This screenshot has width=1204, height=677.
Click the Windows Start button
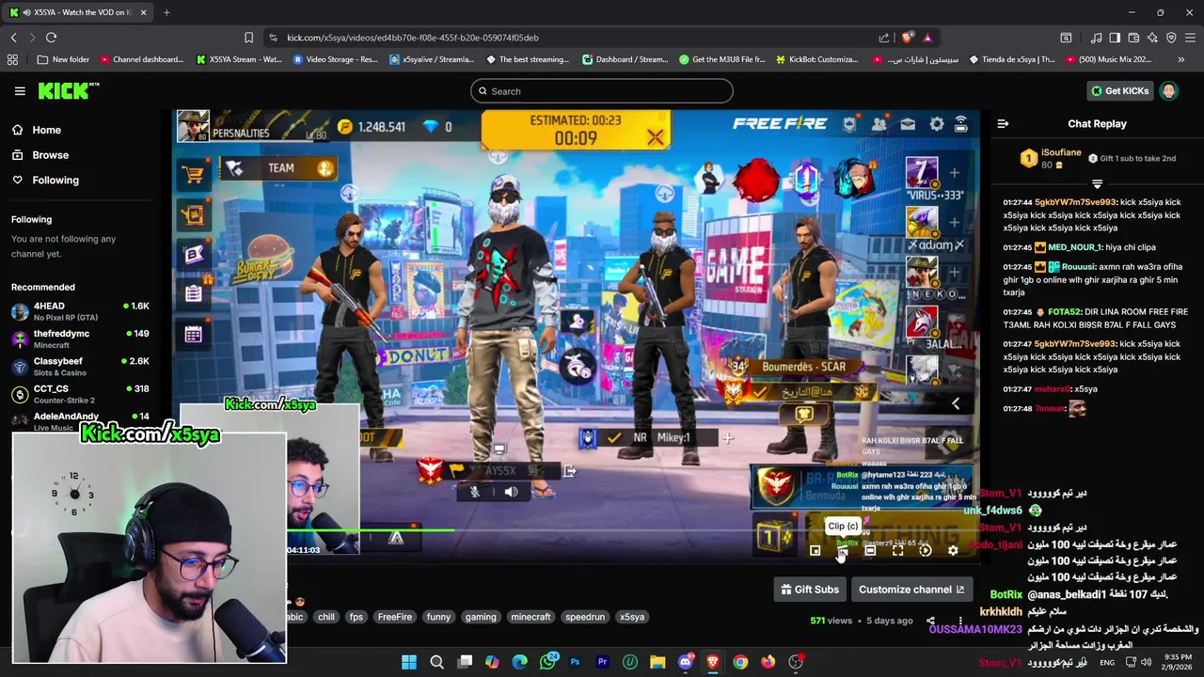click(x=409, y=662)
